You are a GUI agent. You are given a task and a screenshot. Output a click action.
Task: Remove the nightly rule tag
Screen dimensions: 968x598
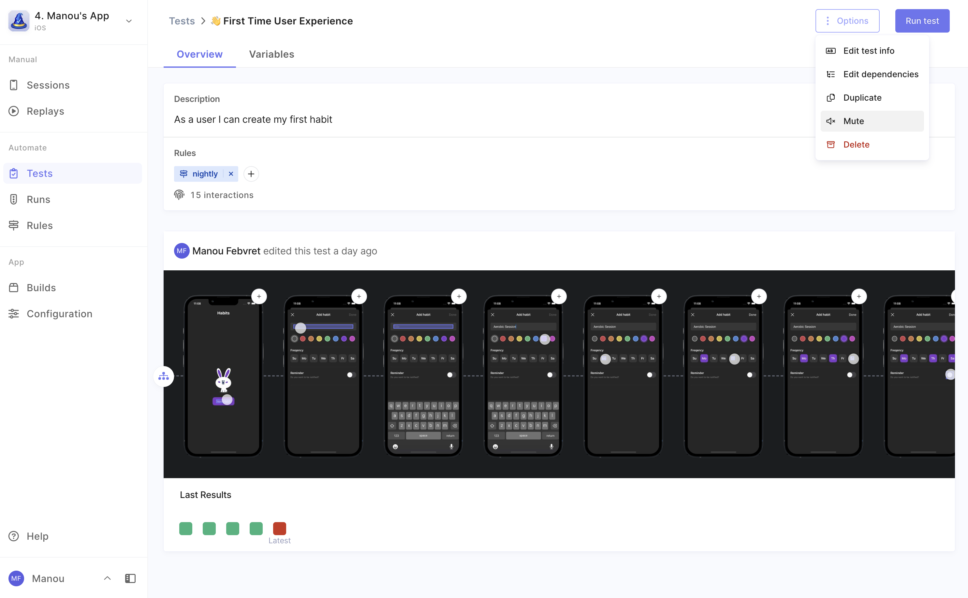pyautogui.click(x=231, y=174)
